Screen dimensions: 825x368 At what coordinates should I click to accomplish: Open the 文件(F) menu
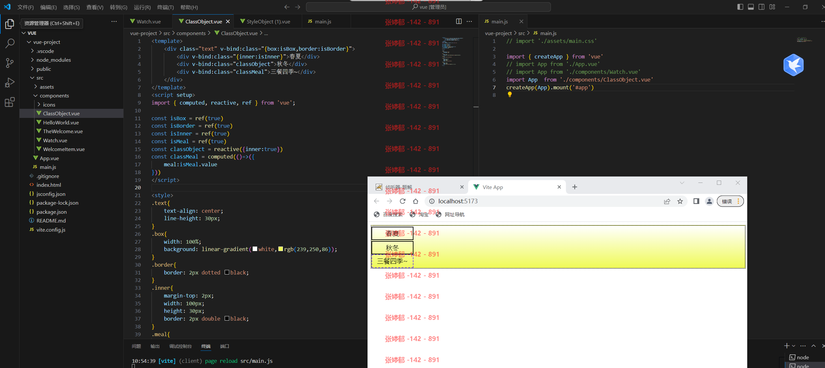click(x=25, y=7)
